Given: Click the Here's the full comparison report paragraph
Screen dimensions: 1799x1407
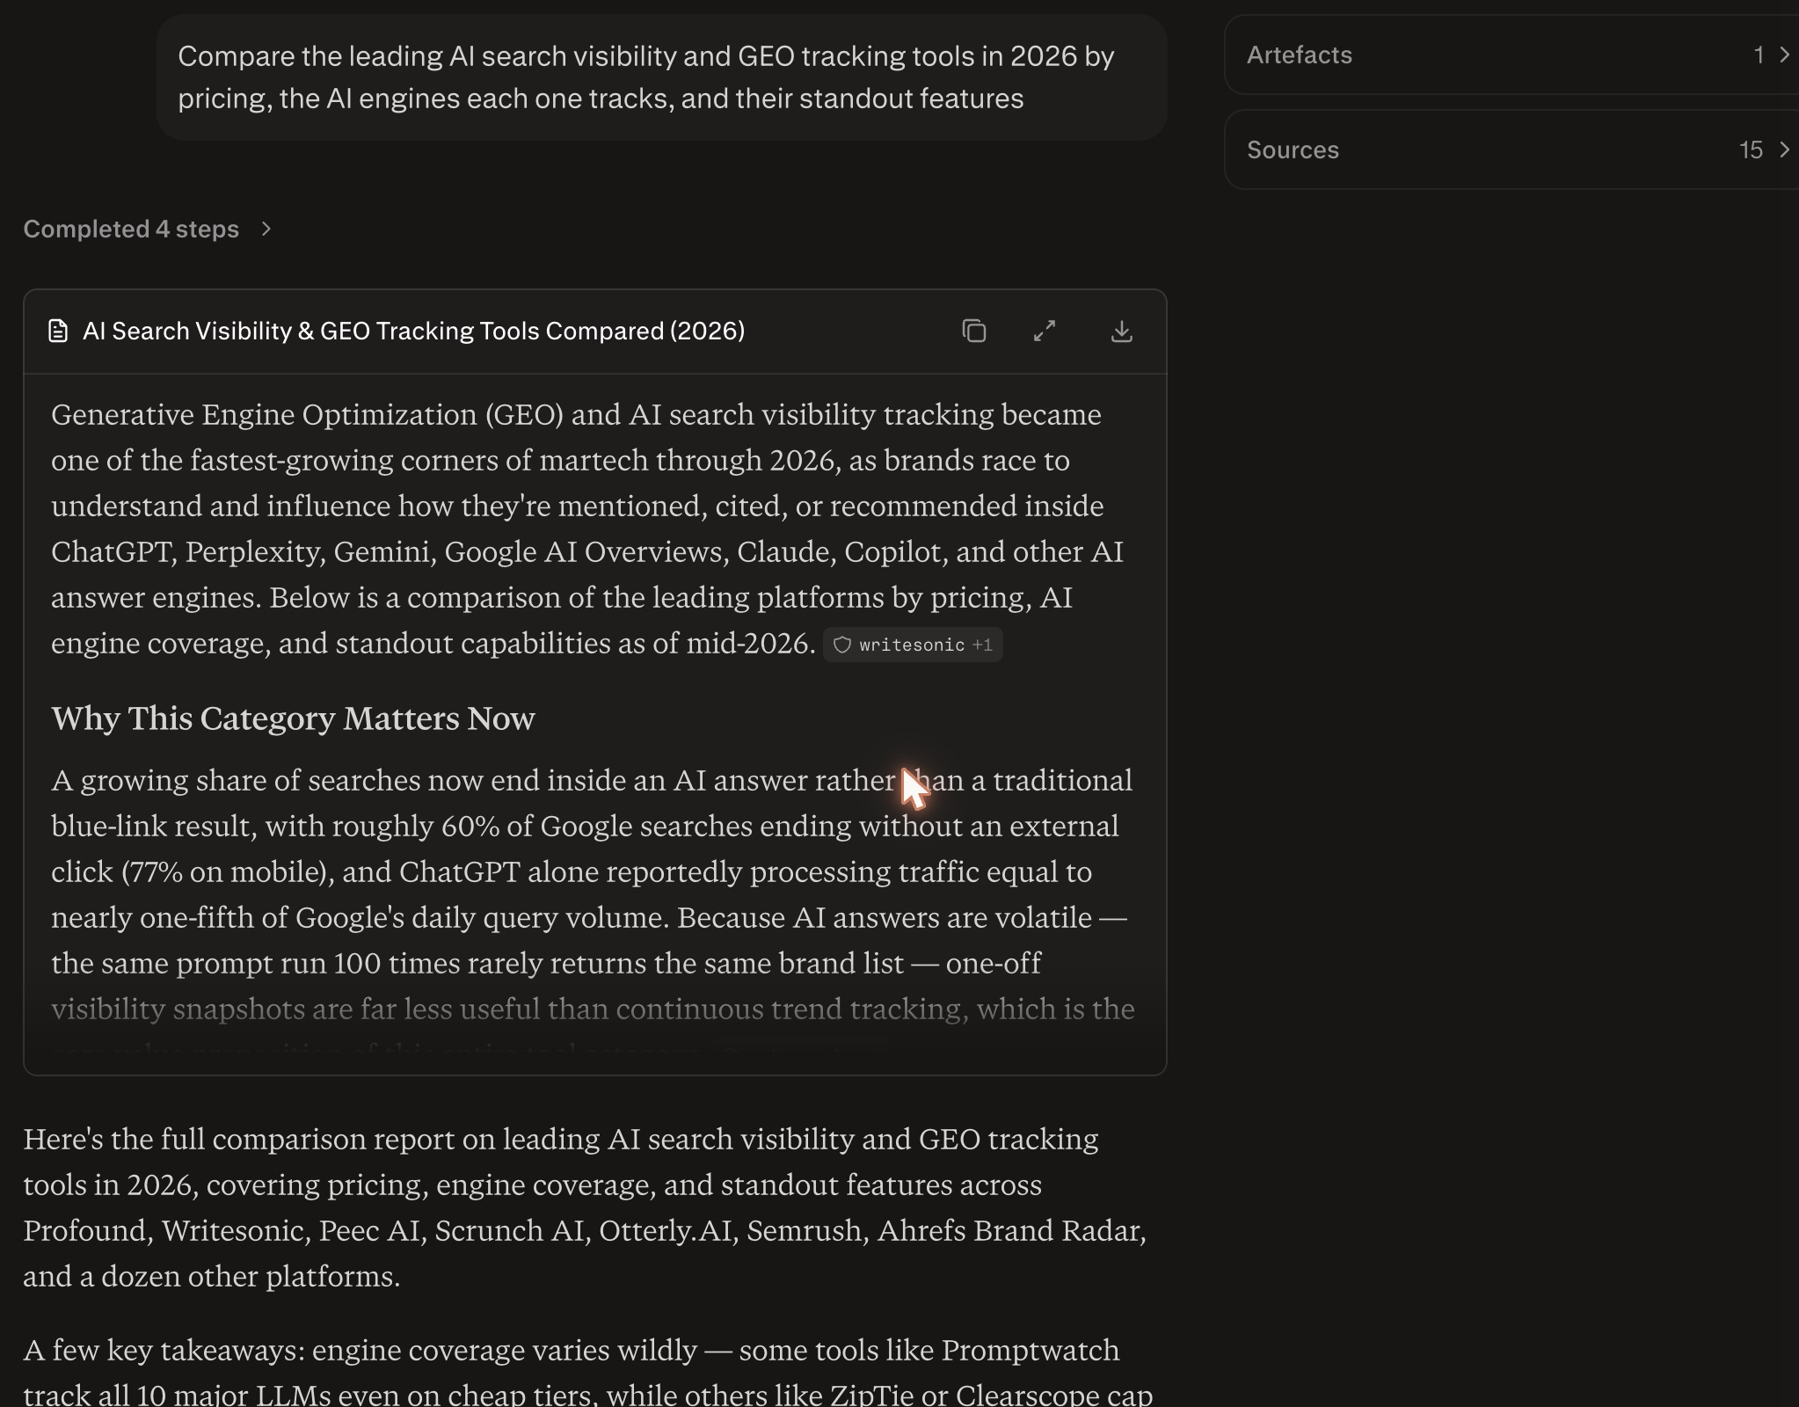Looking at the screenshot, I should click(x=585, y=1207).
